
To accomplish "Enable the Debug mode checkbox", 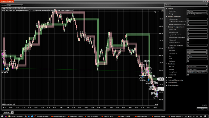I will pyautogui.click(x=188, y=40).
